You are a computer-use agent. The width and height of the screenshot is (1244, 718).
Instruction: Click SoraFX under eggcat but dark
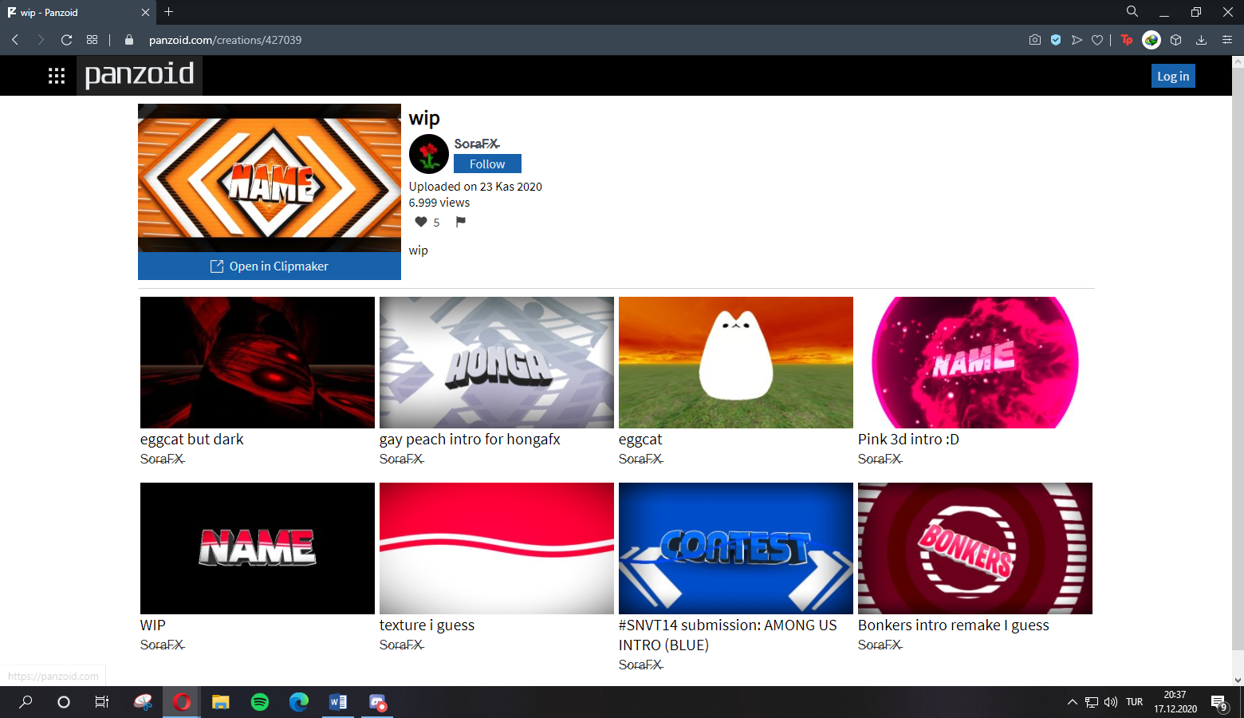tap(163, 459)
